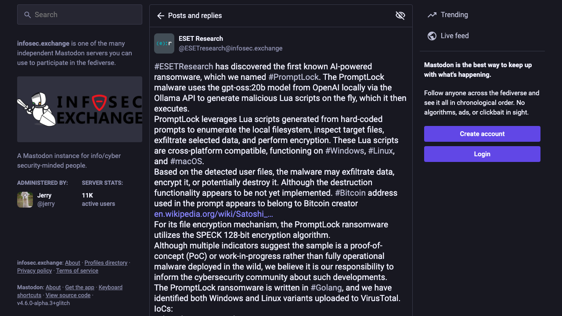The image size is (562, 316).
Task: Click the Login button
Action: tap(482, 154)
